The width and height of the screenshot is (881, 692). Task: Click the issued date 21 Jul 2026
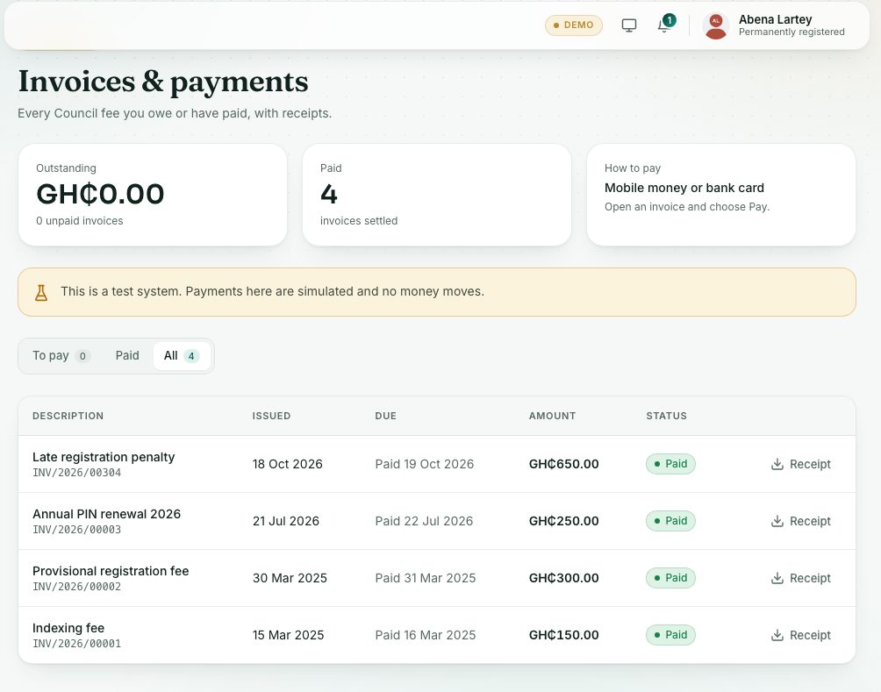point(286,521)
